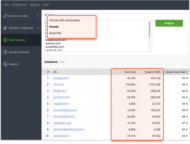Click 'analyticsseo.com' in domain list
This screenshot has width=190, height=144.
click(x=56, y=40)
